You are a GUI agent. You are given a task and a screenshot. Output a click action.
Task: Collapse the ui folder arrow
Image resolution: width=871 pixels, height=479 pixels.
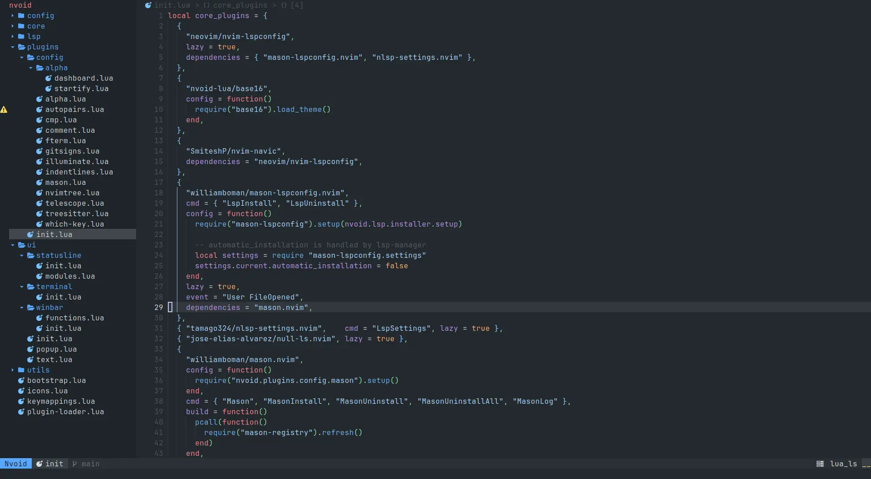[x=13, y=245]
